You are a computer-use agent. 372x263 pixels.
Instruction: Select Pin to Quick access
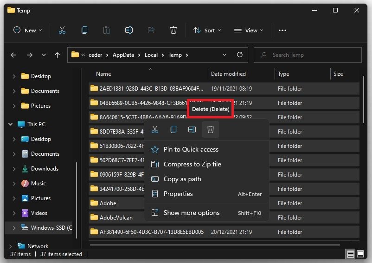tap(191, 149)
